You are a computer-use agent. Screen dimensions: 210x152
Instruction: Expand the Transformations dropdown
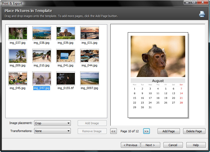[x=52, y=131]
